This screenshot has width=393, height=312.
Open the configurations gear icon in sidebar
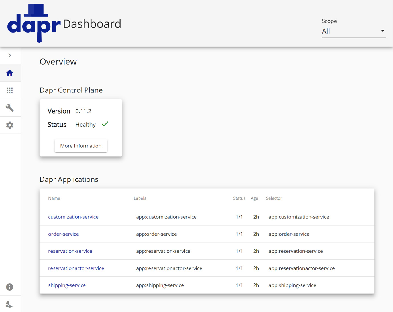[10, 125]
